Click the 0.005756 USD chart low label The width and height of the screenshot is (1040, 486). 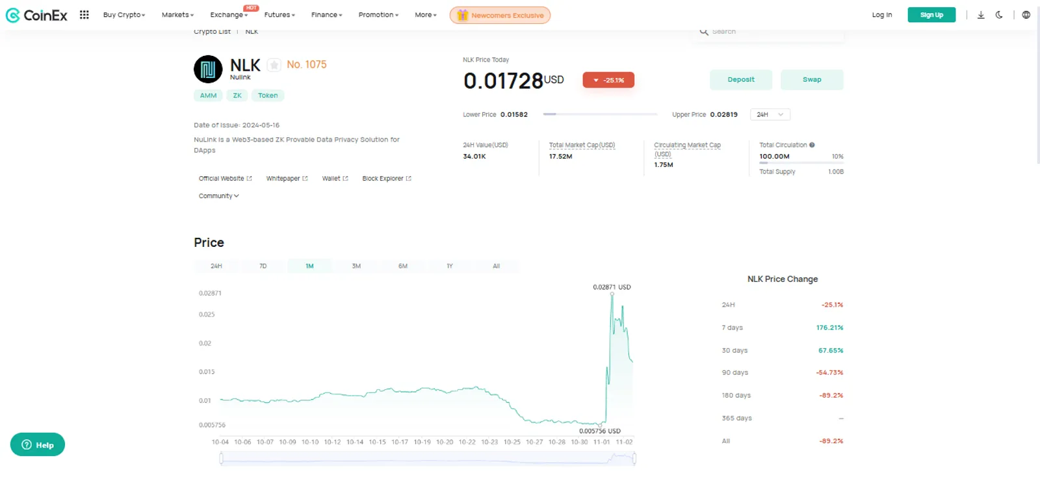(600, 431)
